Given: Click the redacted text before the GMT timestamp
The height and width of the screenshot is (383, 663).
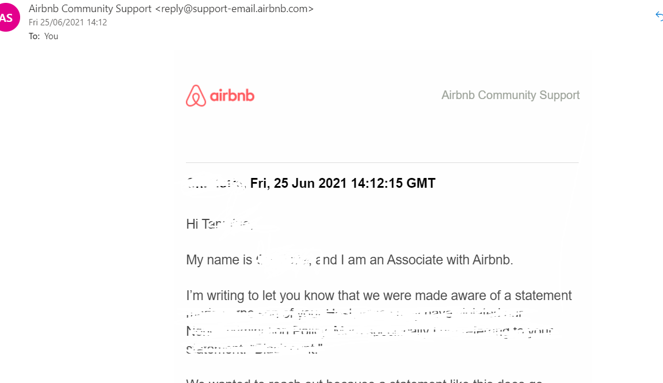Looking at the screenshot, I should coord(216,183).
